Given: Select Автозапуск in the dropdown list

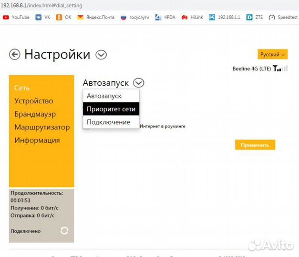Looking at the screenshot, I should click(x=111, y=96).
